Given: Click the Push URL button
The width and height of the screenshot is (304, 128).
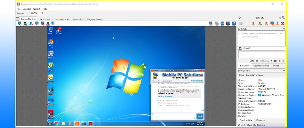Looking at the screenshot, I should [264, 61].
